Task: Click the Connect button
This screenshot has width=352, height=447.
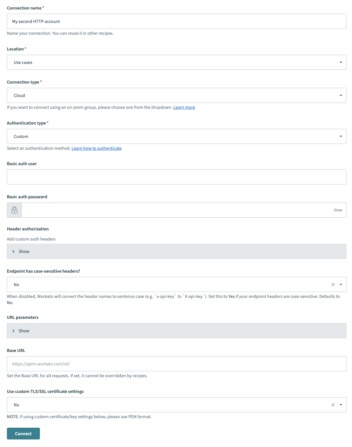Action: [23, 433]
